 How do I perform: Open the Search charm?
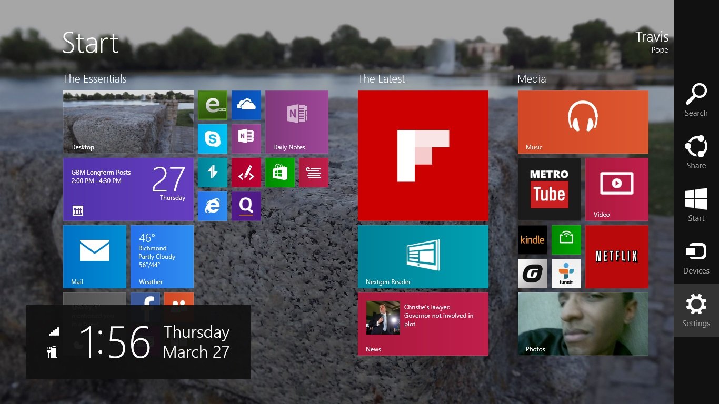(x=696, y=100)
